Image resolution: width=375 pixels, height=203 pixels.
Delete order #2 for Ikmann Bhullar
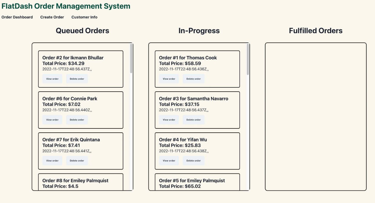click(x=77, y=79)
